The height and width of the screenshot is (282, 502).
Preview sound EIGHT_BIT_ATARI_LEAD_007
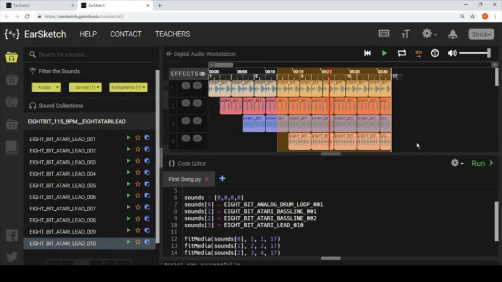click(128, 207)
